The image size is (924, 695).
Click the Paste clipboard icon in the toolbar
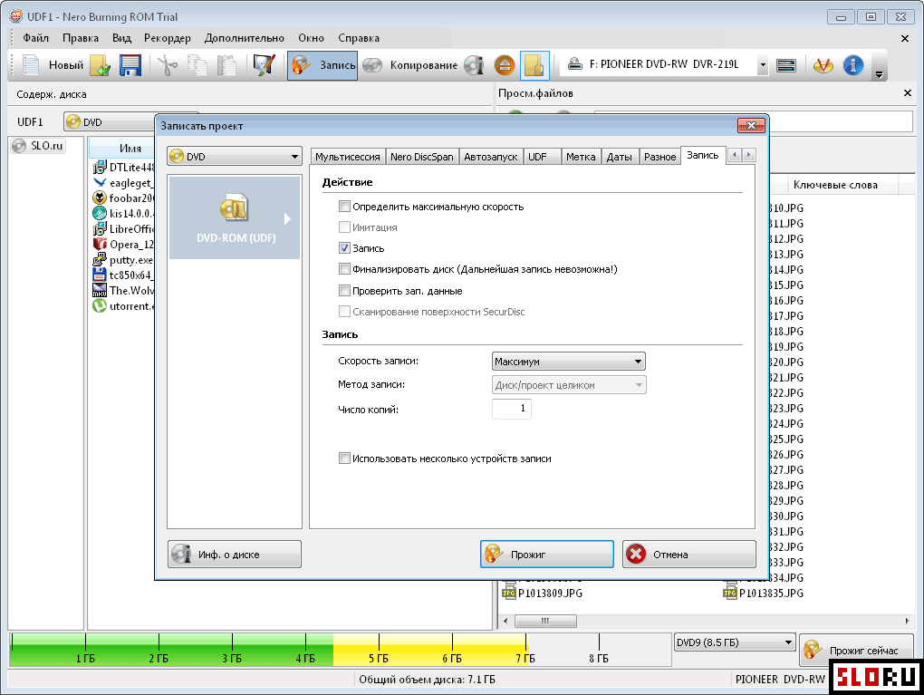tap(226, 65)
